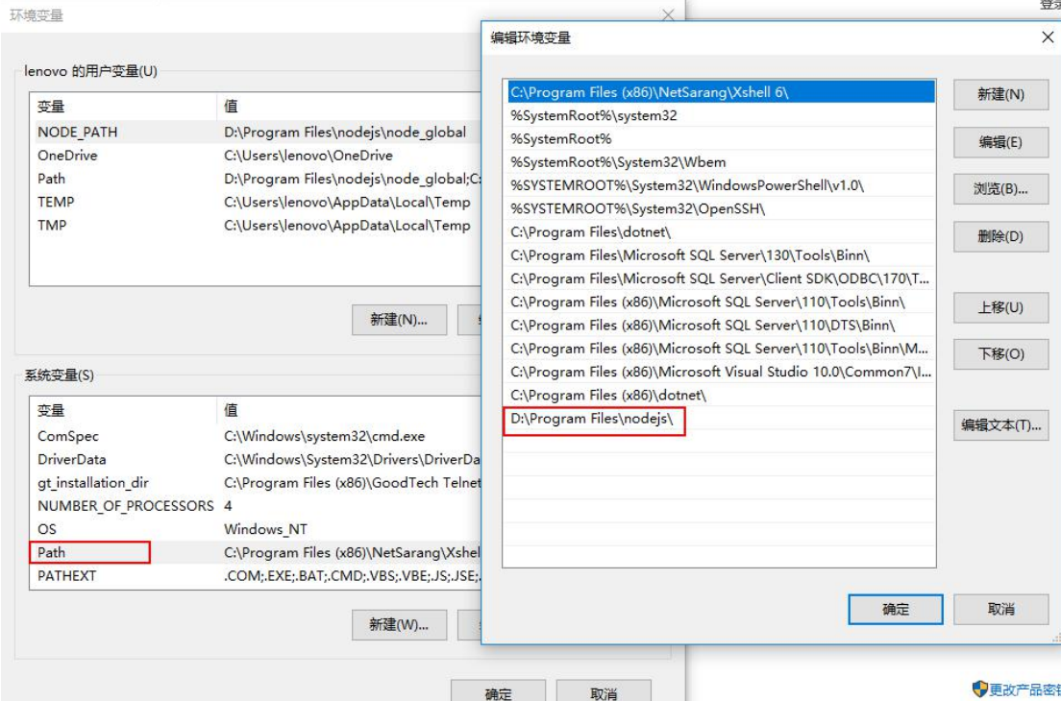Select NUMBER_OF_PROCESSORS system variable
Screen dimensions: 1061x701
tap(258, 506)
